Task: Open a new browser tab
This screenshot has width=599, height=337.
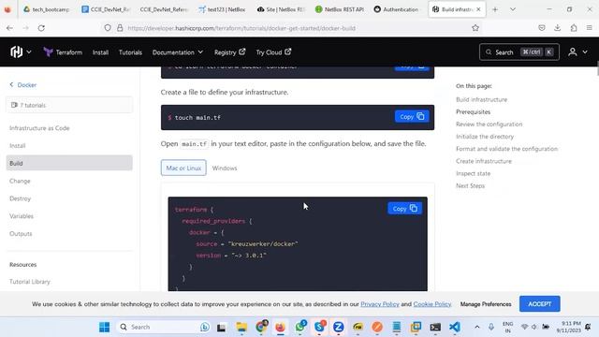Action: pos(495,9)
